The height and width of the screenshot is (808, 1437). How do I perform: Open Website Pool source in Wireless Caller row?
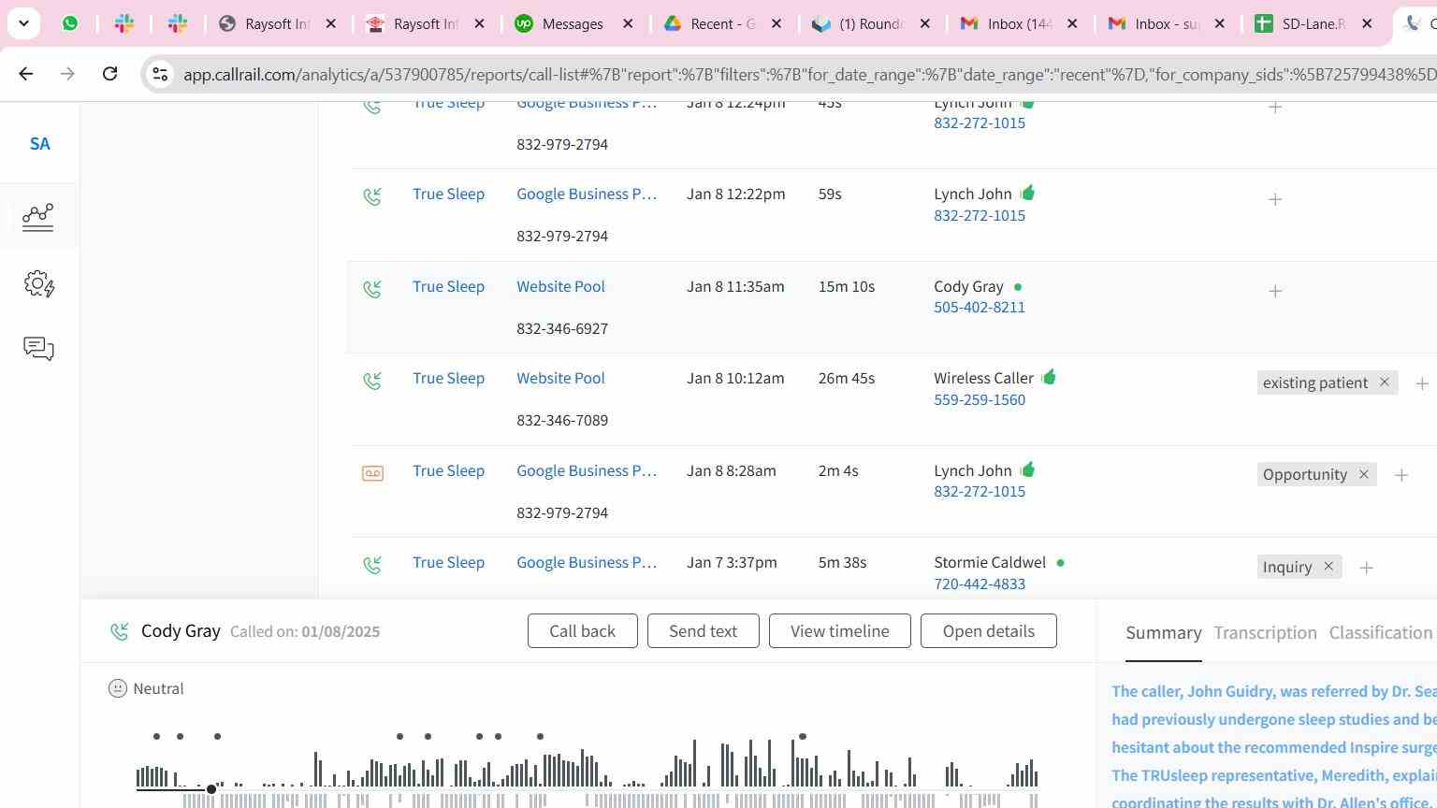pos(561,379)
